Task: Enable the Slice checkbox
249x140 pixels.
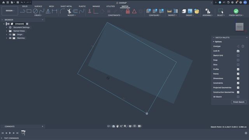Action: [x=238, y=65]
